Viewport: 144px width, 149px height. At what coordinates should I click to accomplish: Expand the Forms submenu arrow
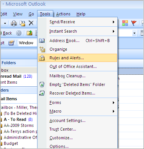pyautogui.click(x=114, y=103)
